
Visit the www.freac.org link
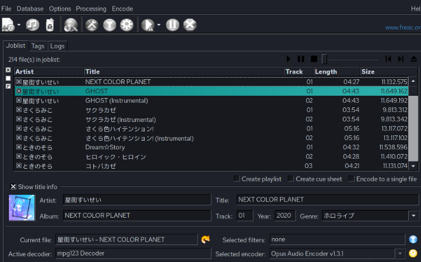click(x=403, y=27)
